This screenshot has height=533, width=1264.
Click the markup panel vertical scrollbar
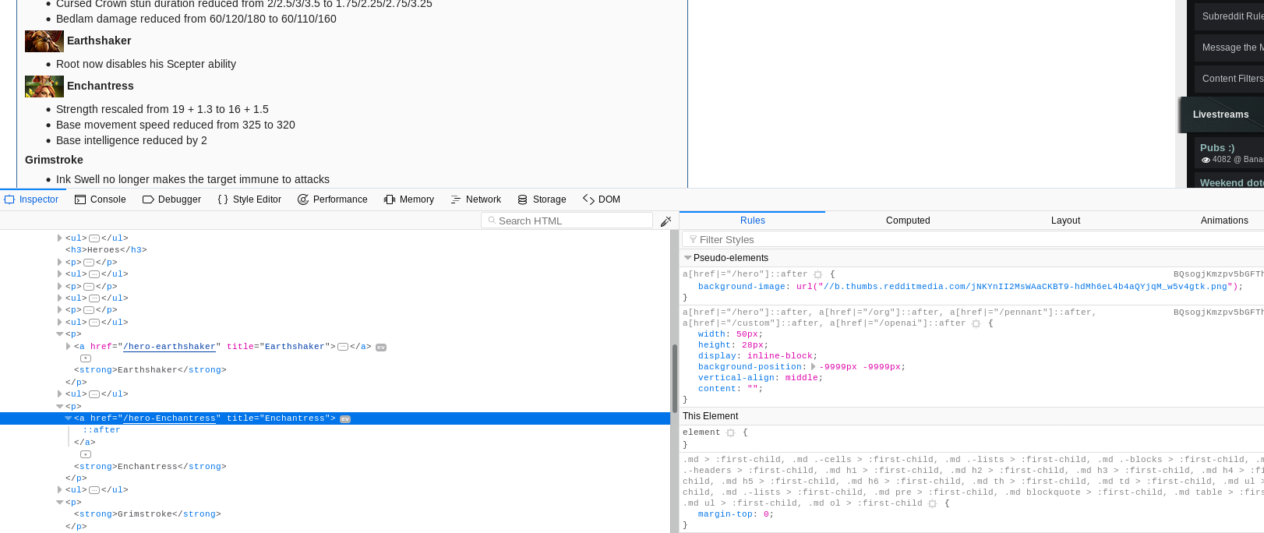[x=674, y=379]
